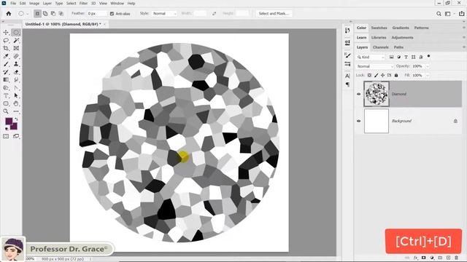This screenshot has height=262, width=467.
Task: Select the Crop tool
Action: (6, 48)
